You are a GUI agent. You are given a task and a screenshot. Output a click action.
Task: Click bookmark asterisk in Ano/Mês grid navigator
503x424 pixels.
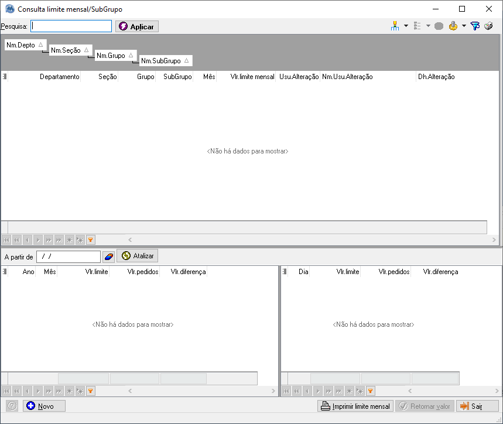pos(70,391)
